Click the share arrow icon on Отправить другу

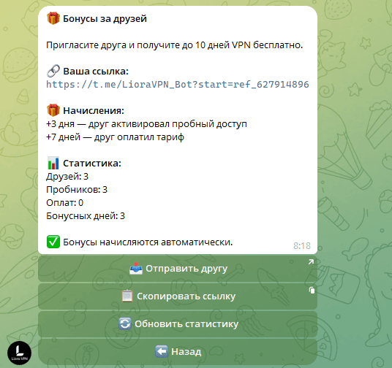point(311,262)
